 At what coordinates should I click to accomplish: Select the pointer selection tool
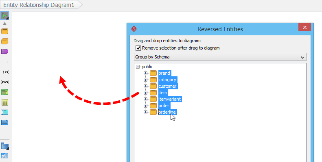[5, 15]
